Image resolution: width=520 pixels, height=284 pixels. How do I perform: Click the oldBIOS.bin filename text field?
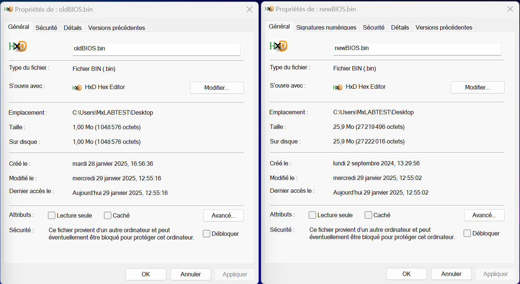pyautogui.click(x=156, y=49)
